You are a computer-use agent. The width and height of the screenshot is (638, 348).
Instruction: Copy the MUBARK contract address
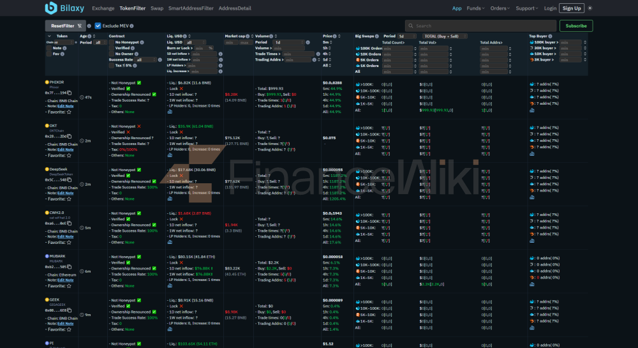pos(69,267)
